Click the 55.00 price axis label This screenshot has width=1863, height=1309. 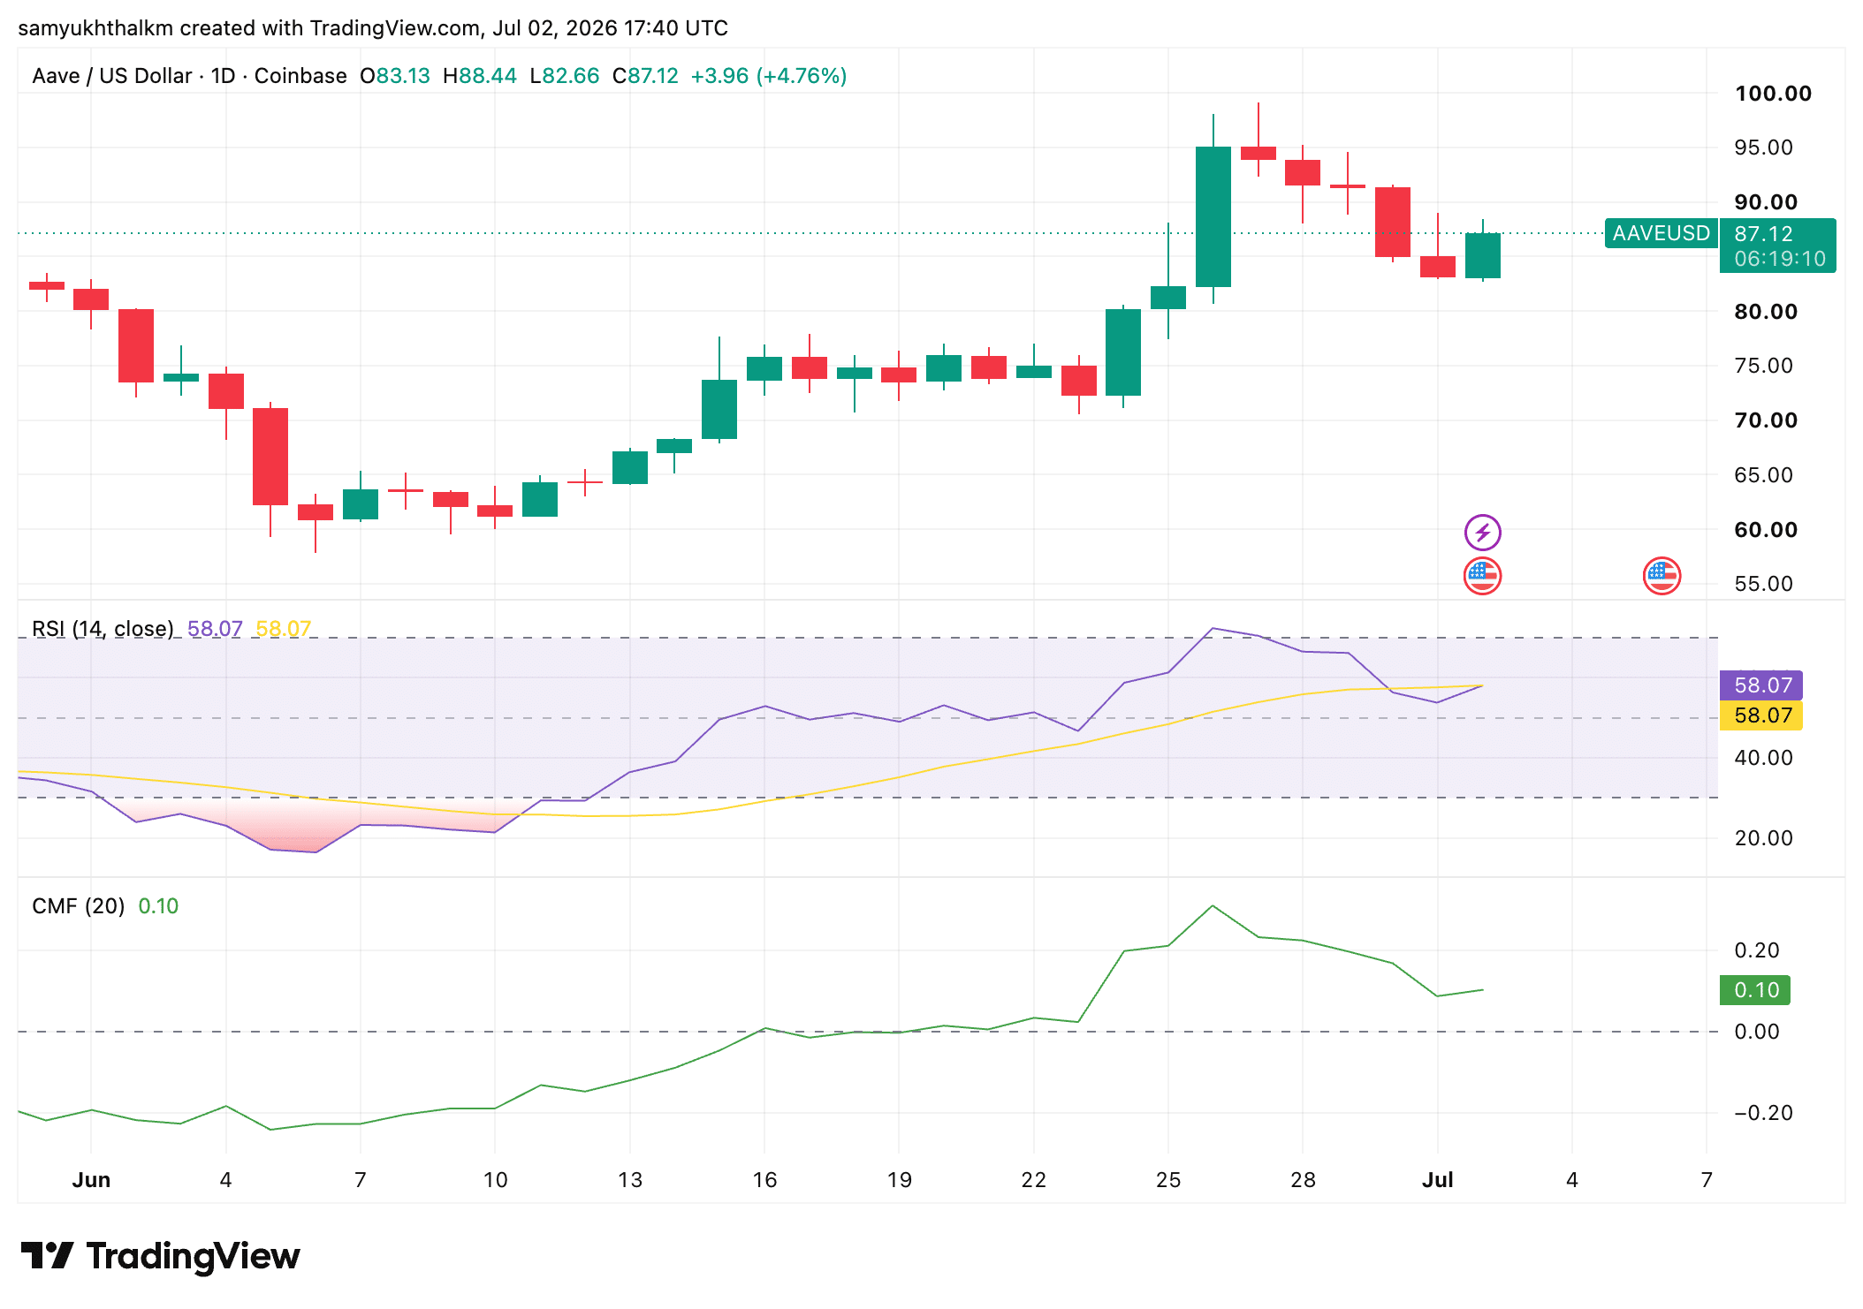pos(1763,584)
